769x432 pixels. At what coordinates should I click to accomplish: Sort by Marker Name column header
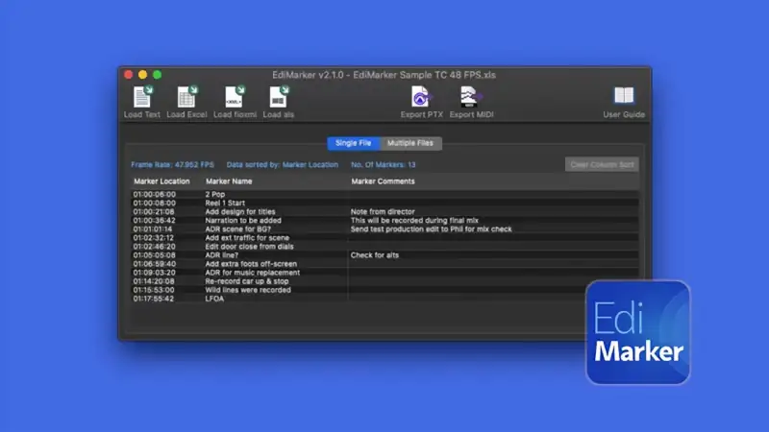coord(229,181)
